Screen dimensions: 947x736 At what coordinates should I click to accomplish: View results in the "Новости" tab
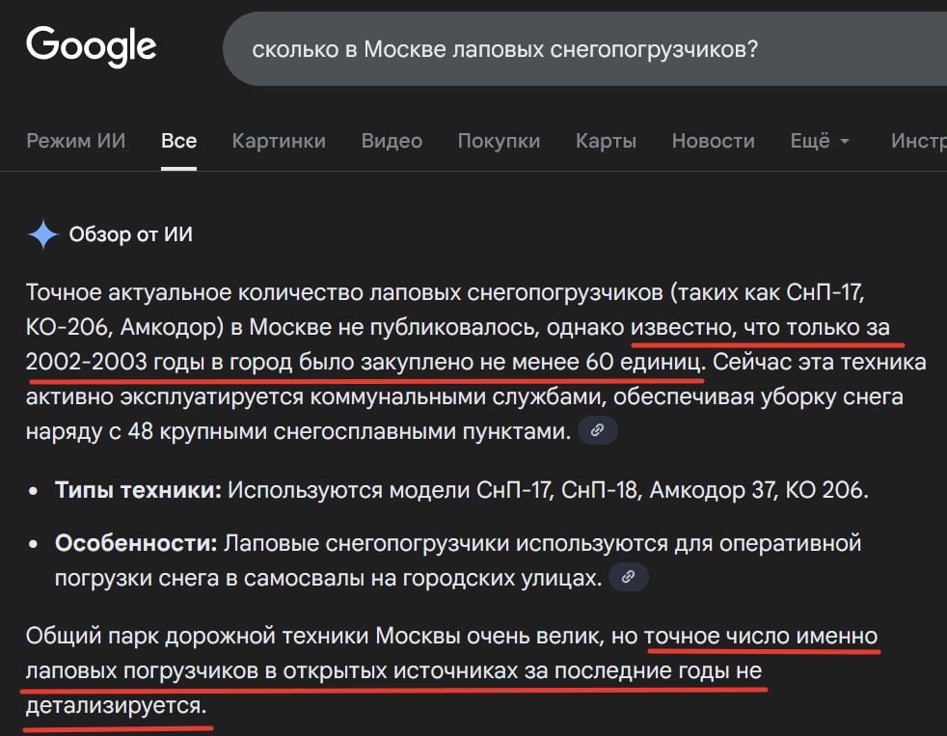point(713,140)
